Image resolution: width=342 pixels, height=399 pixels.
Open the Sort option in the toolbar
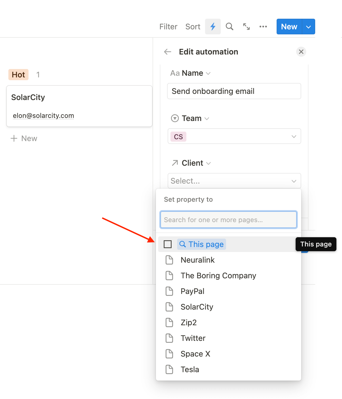coord(193,27)
